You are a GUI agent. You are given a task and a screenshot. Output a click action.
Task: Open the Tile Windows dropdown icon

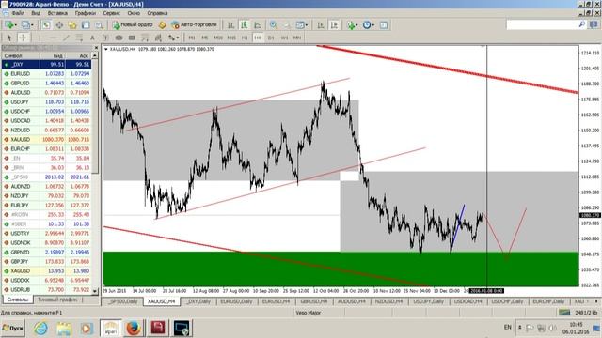pos(301,25)
